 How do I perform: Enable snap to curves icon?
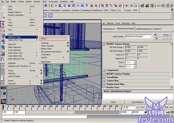tap(107, 6)
